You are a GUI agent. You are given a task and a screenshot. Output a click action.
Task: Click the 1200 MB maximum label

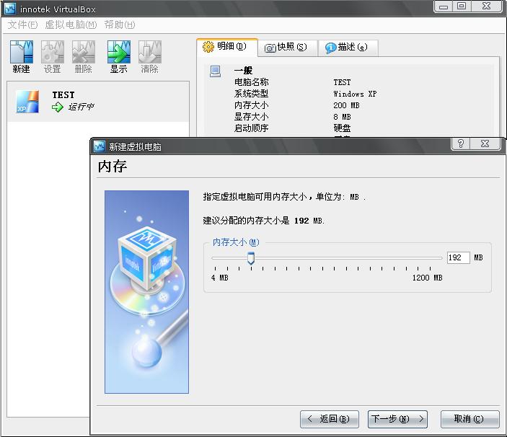[x=427, y=278]
